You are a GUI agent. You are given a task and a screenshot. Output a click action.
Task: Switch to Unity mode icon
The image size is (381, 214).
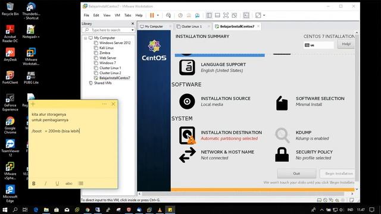coord(235,15)
